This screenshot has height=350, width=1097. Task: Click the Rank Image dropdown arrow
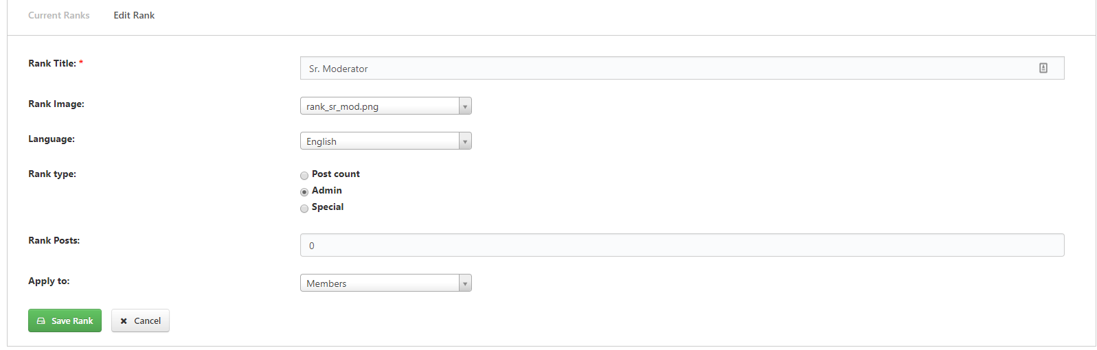[x=465, y=106]
